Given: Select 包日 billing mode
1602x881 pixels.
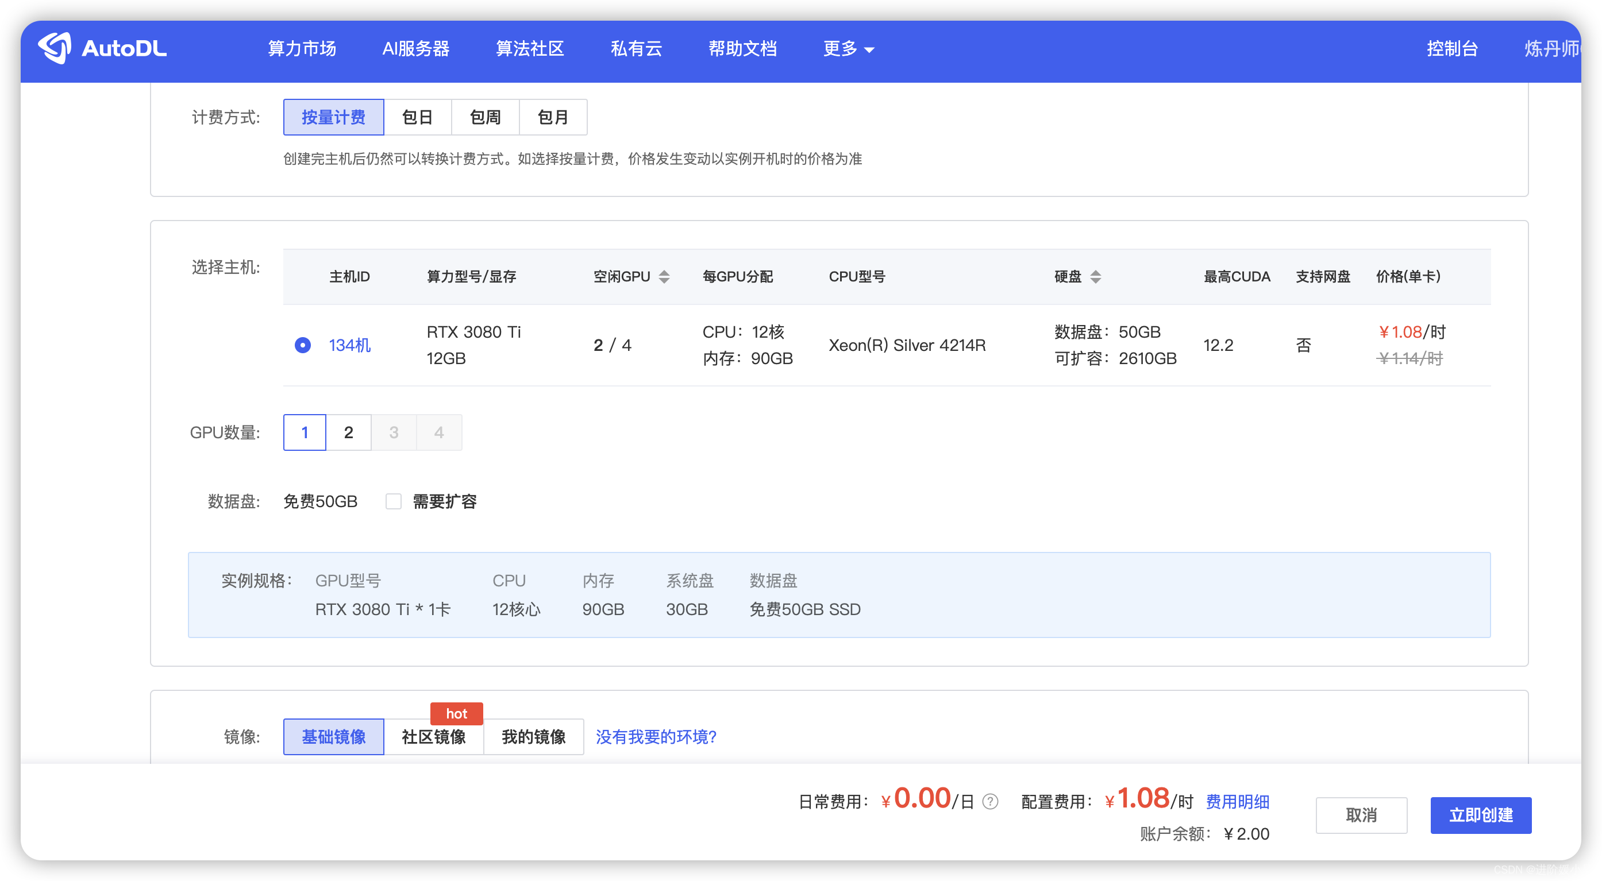Looking at the screenshot, I should tap(417, 117).
